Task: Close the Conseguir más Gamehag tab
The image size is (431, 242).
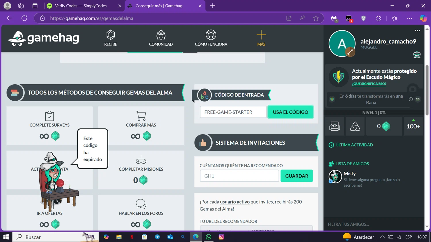Action: coord(200,6)
